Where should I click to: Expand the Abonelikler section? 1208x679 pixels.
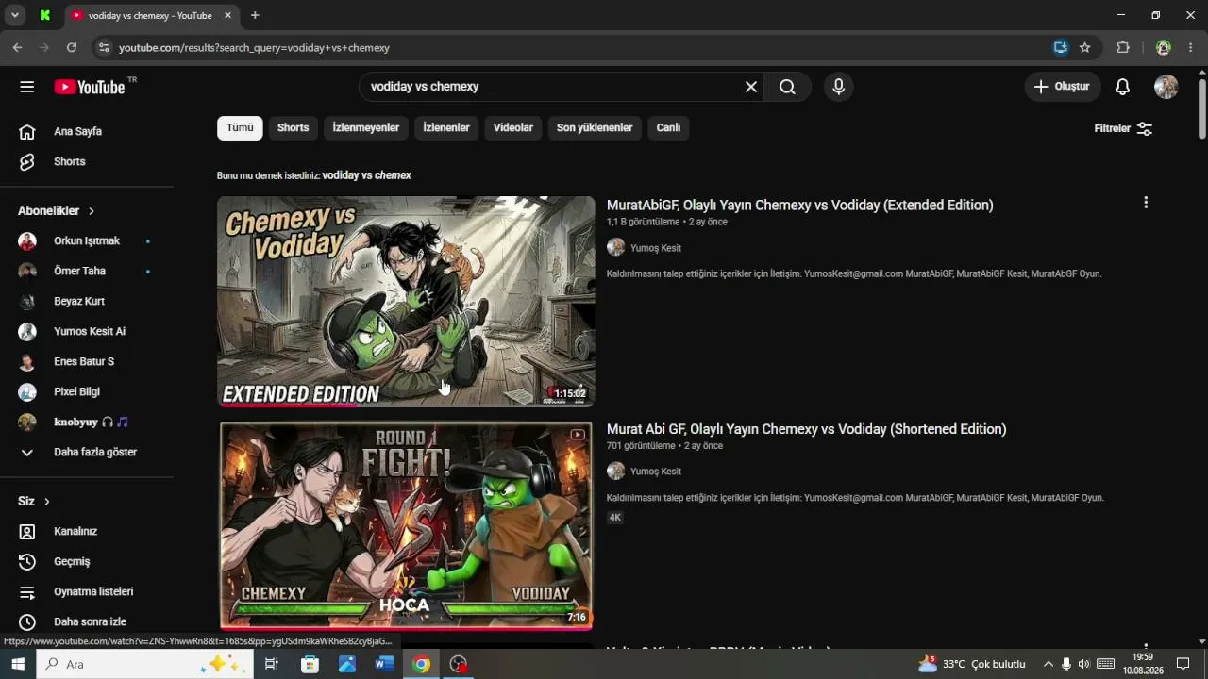click(x=57, y=211)
